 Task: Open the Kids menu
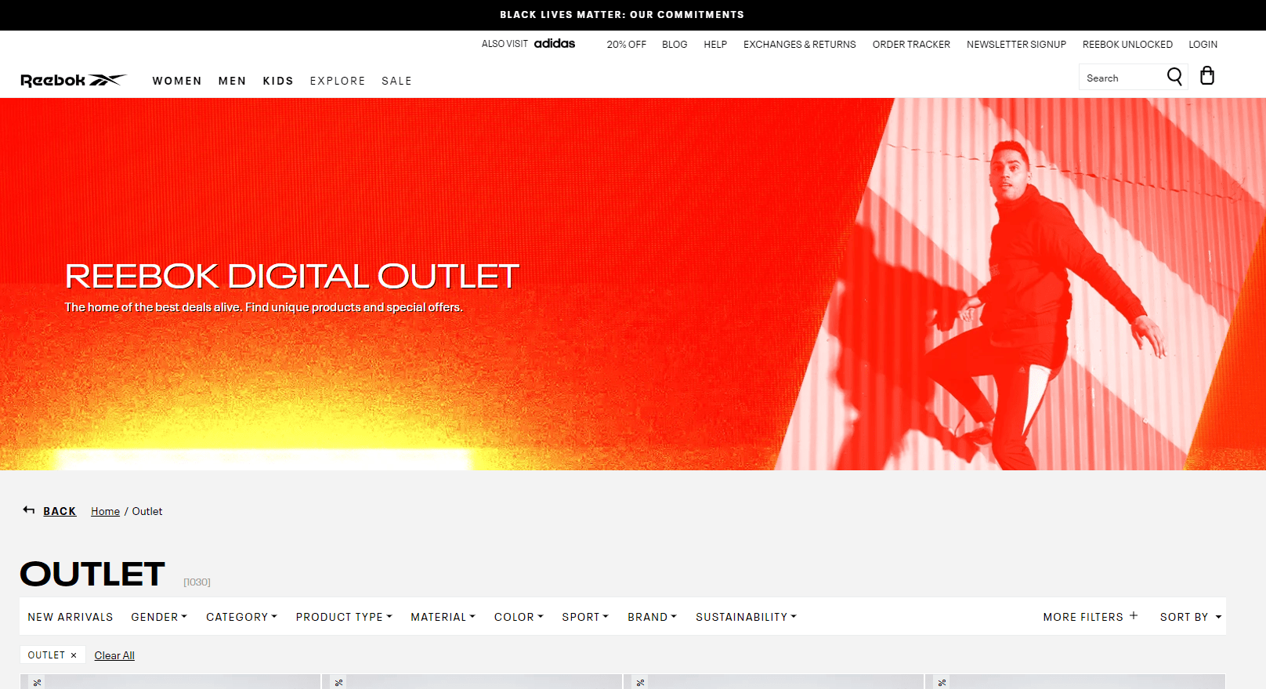click(278, 81)
